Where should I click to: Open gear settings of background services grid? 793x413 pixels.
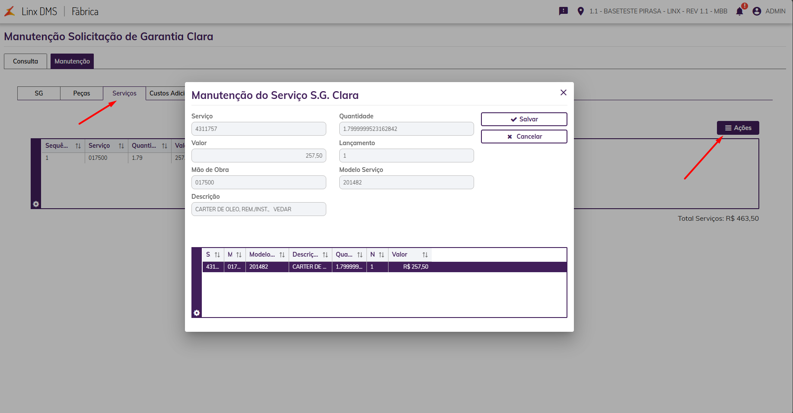coord(36,204)
